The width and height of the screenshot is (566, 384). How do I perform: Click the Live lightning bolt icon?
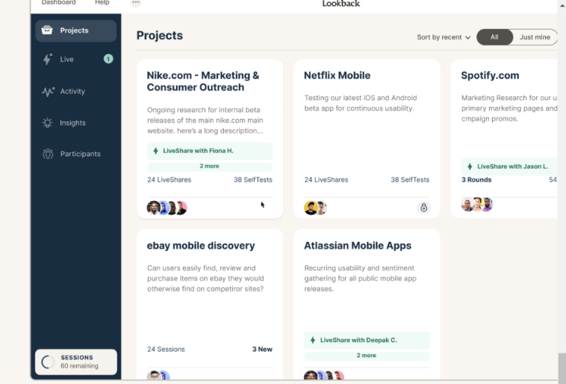click(x=47, y=59)
